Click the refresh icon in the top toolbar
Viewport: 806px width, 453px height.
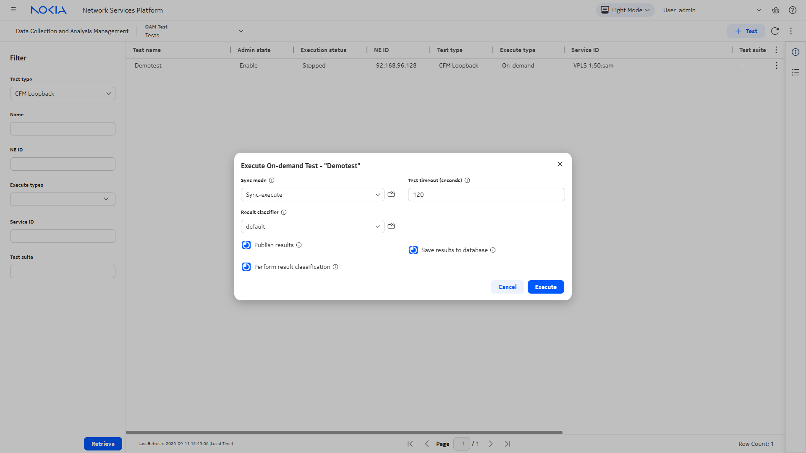click(x=775, y=31)
